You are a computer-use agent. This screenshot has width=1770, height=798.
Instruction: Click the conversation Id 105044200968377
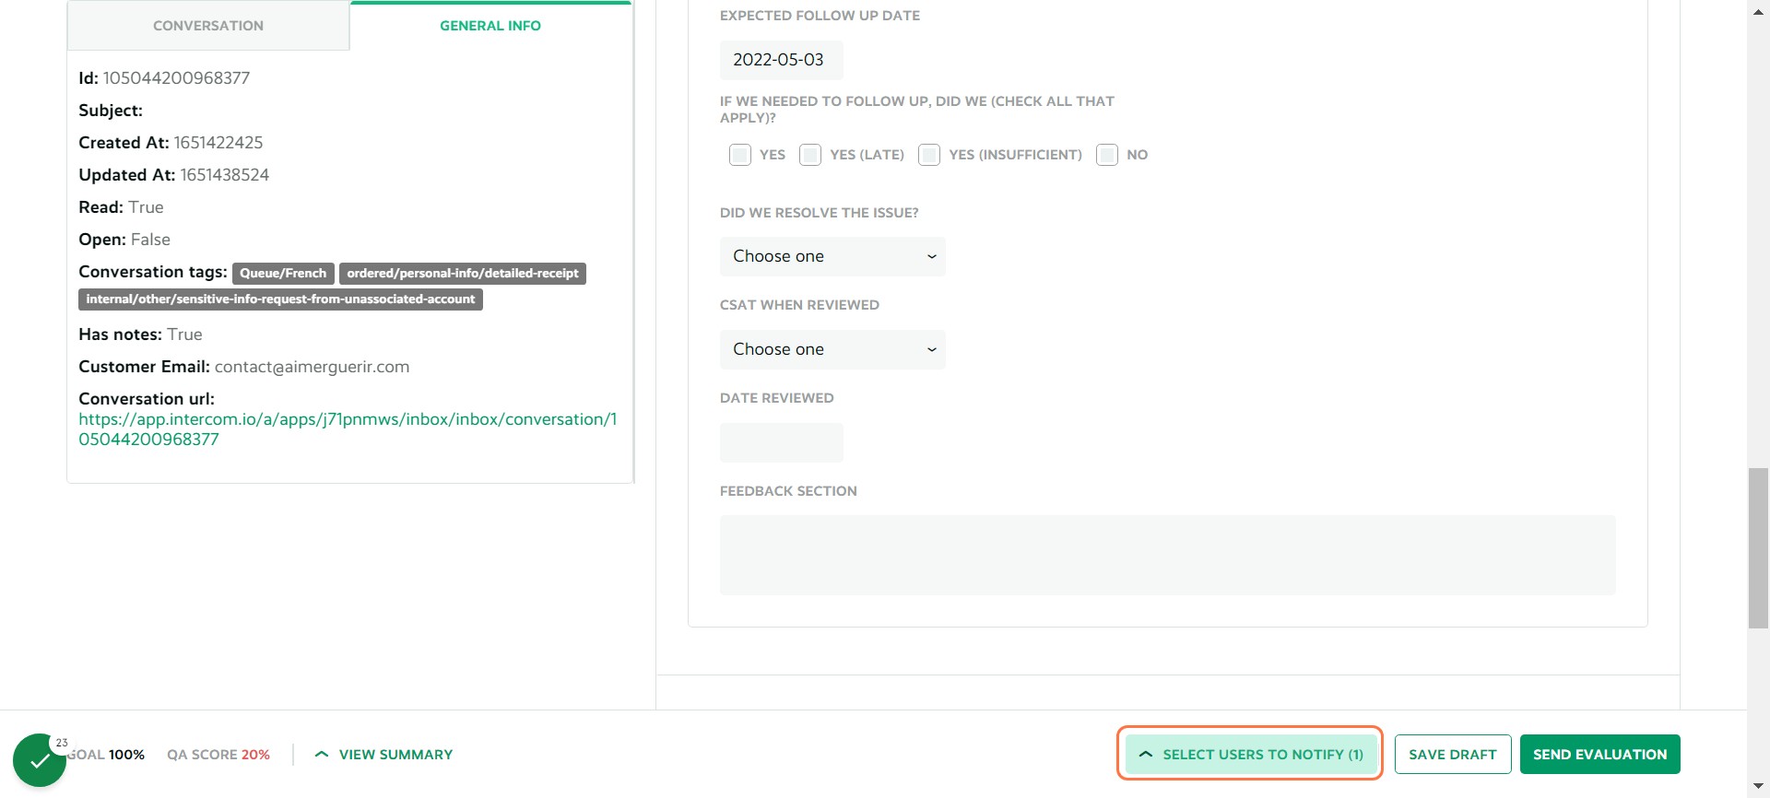(176, 78)
